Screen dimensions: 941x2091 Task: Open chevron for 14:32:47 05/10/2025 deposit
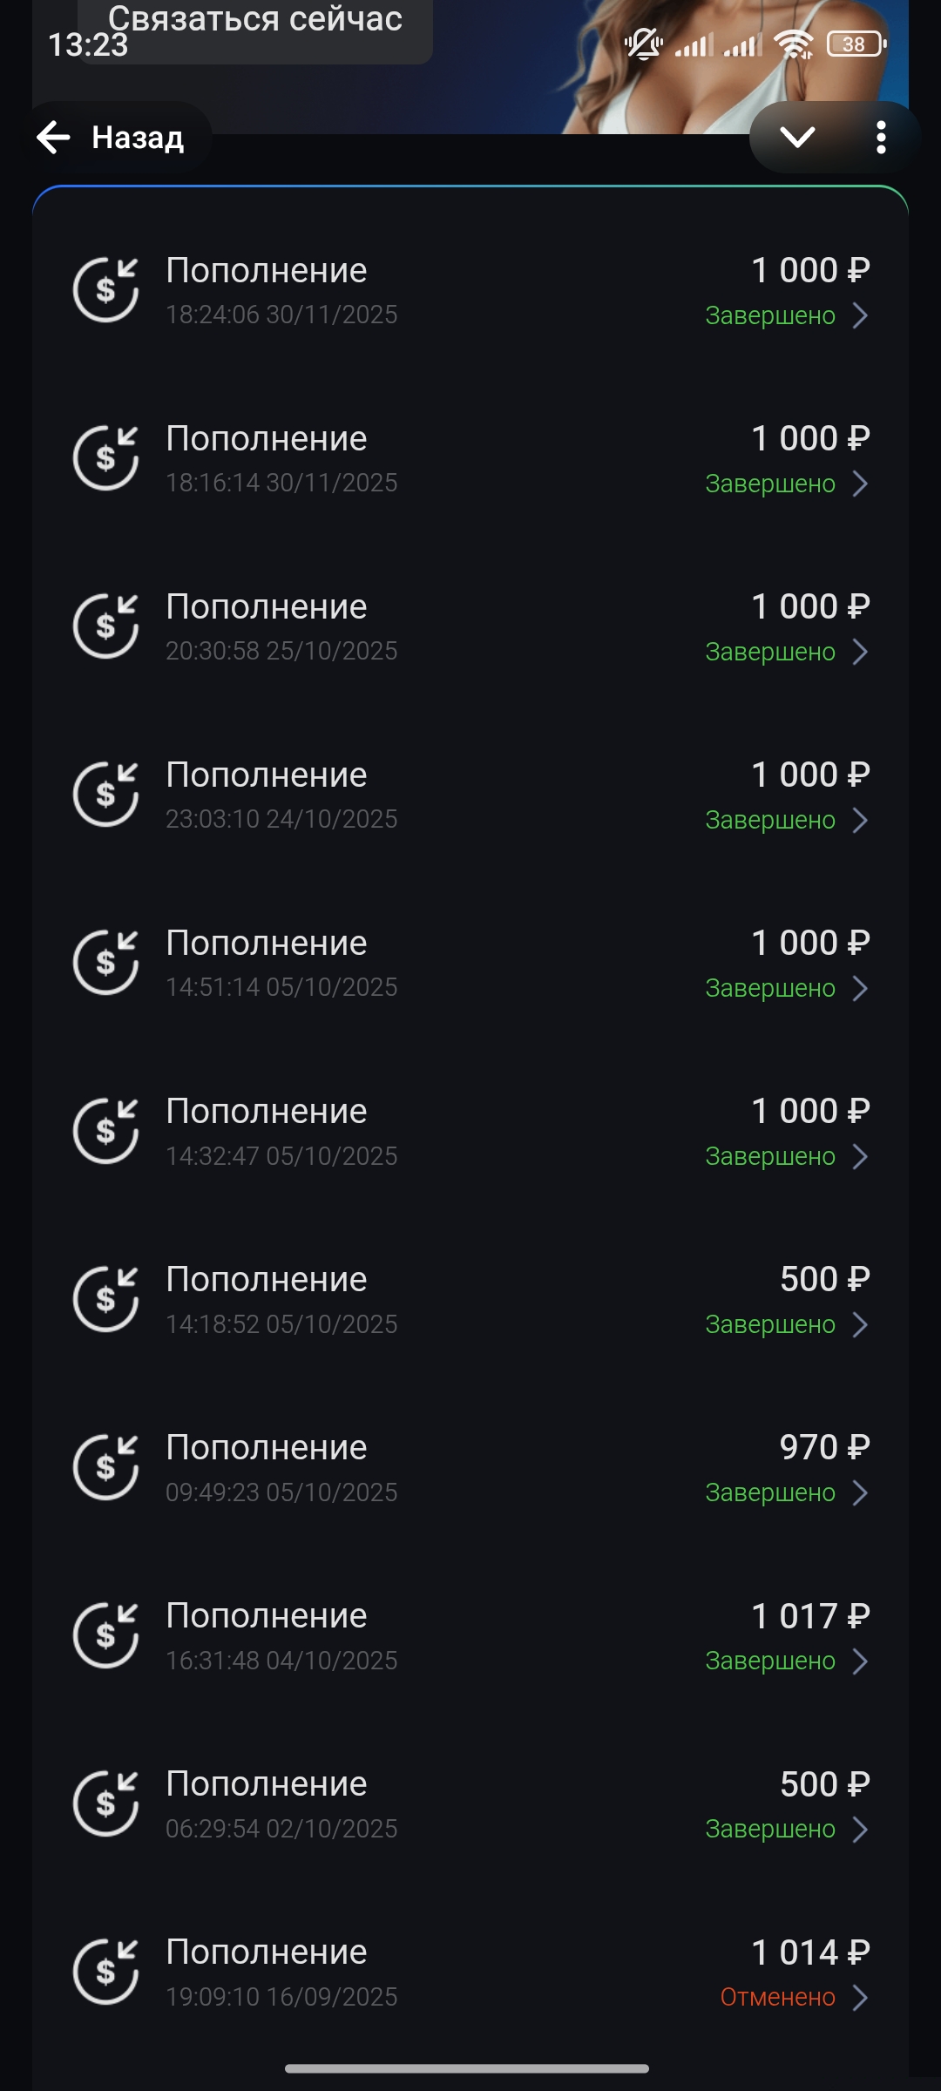(x=860, y=1156)
